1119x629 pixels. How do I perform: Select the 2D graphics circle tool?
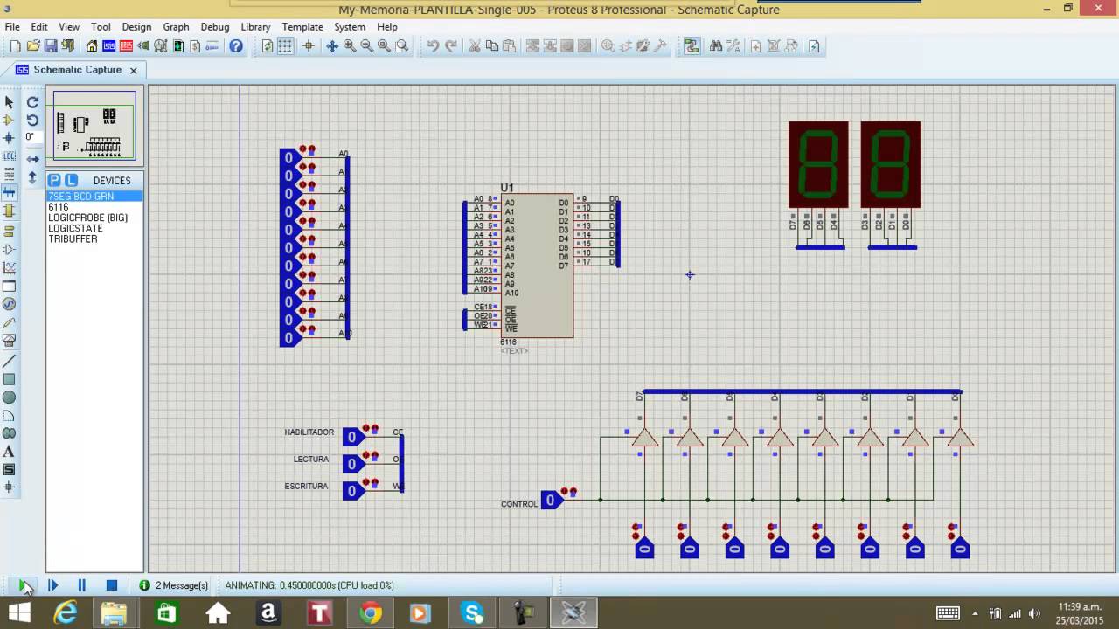(9, 397)
